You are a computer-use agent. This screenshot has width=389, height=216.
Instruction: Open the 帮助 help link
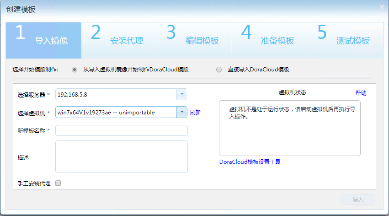pos(361,93)
